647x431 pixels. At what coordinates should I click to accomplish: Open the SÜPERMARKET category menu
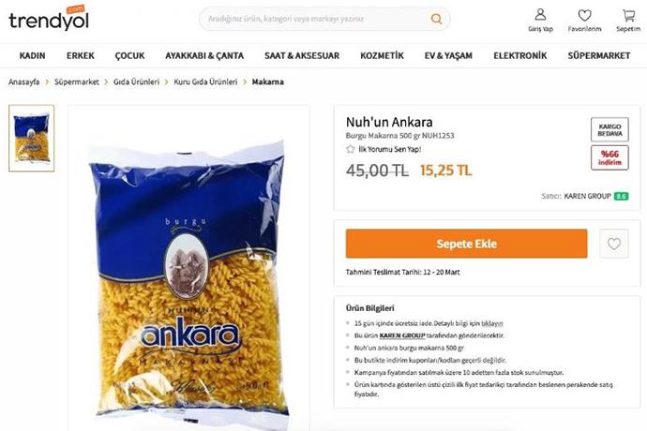[x=599, y=55]
